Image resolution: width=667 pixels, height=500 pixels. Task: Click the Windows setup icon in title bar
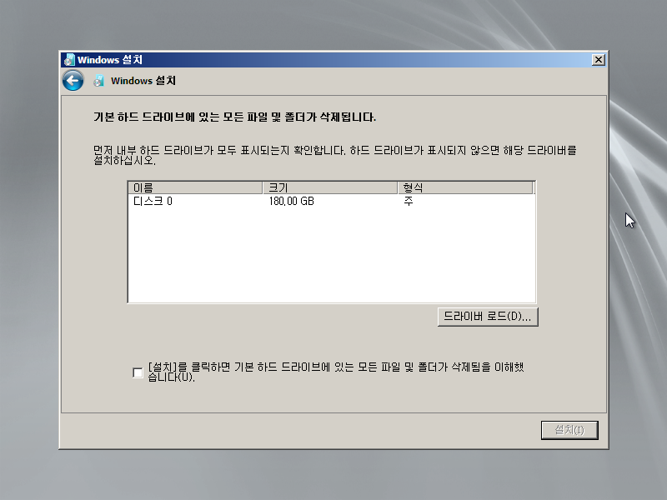click(69, 60)
